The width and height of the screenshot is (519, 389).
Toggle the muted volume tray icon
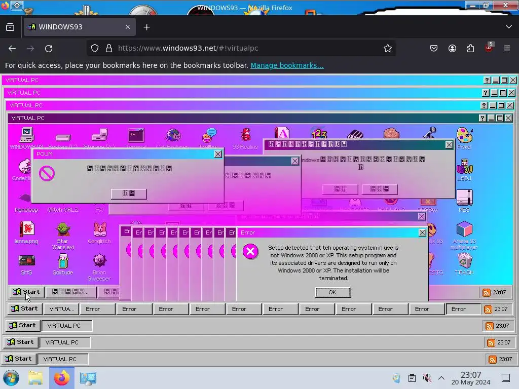click(427, 378)
